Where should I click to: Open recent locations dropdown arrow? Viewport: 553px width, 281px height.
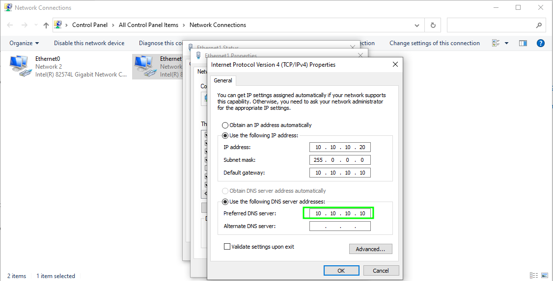(36, 25)
